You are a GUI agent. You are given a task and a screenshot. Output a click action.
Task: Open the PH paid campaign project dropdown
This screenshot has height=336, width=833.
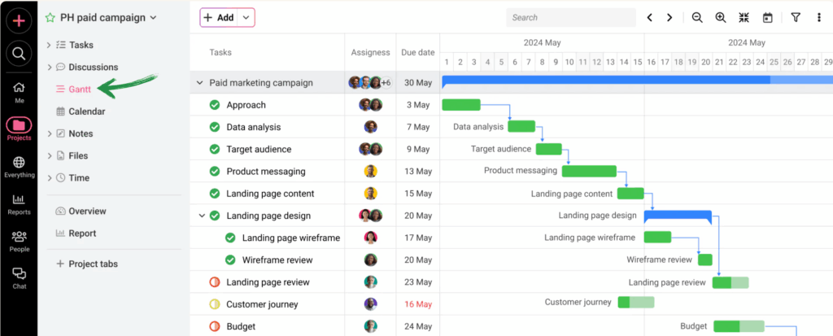[x=154, y=18]
